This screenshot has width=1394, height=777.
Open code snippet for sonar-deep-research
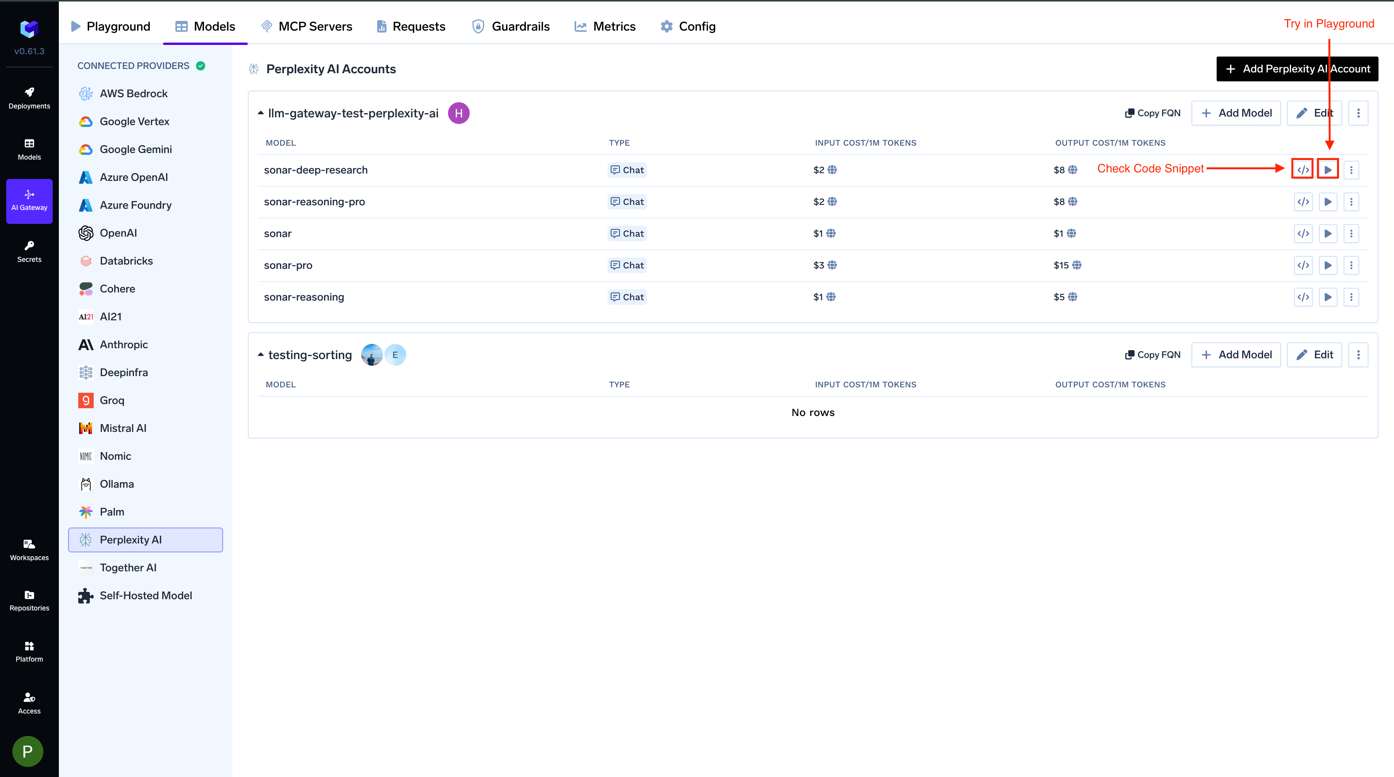(x=1303, y=170)
